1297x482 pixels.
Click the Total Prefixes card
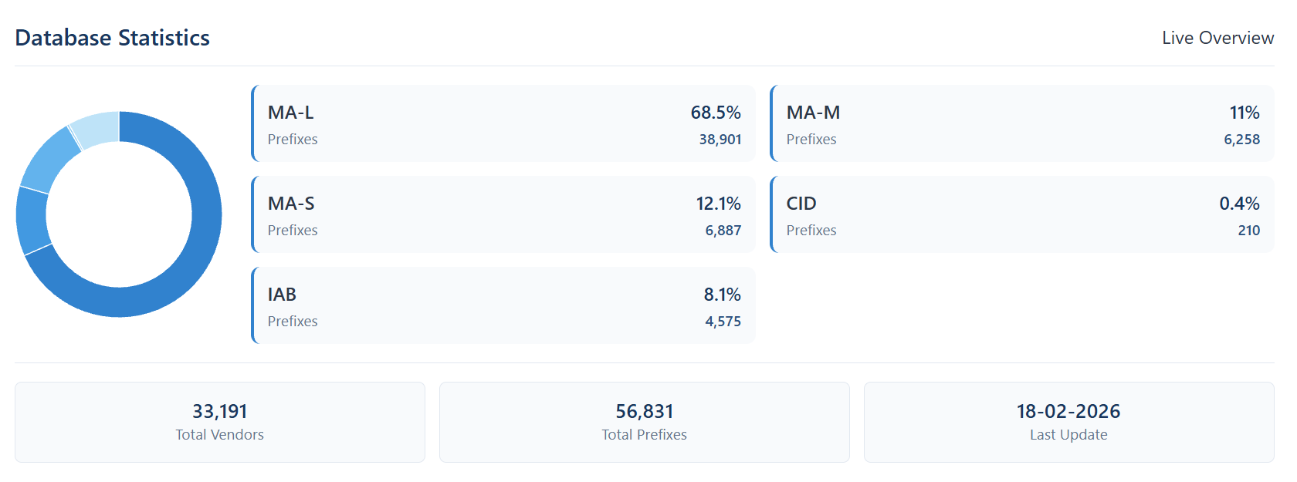(645, 422)
